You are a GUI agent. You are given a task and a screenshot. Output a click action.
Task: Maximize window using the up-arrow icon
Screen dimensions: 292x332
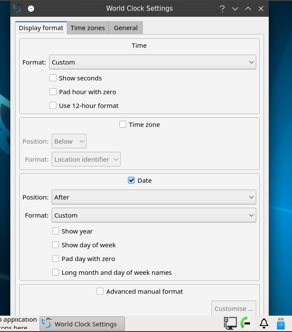tap(248, 9)
